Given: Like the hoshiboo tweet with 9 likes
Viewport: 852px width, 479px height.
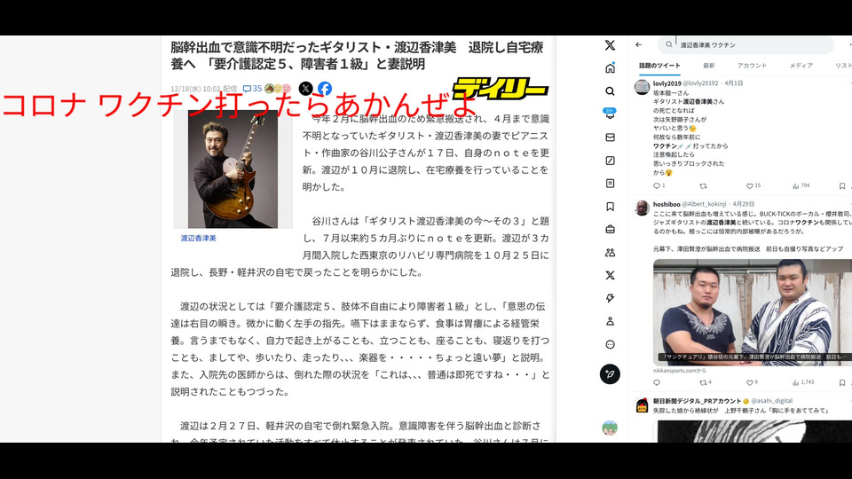Looking at the screenshot, I should point(752,382).
